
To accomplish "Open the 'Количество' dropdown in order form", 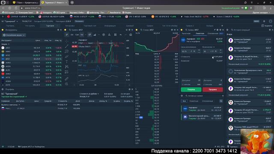I will coord(208,47).
